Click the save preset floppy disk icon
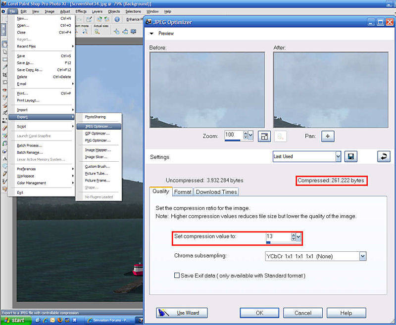The width and height of the screenshot is (396, 325). coord(351,156)
